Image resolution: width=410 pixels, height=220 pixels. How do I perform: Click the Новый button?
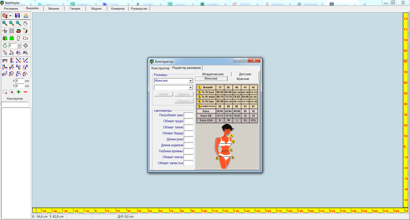point(163,94)
